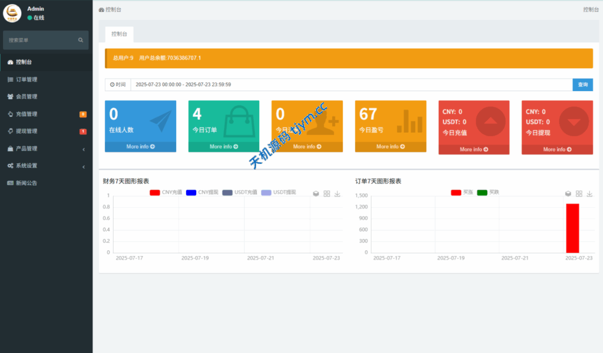Open the date range time picker field

coord(351,85)
